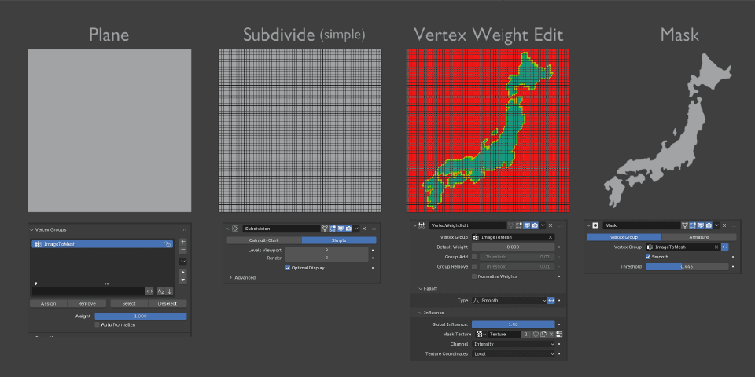755x377 pixels.
Task: Open the Falloff Type dropdown
Action: 508,300
